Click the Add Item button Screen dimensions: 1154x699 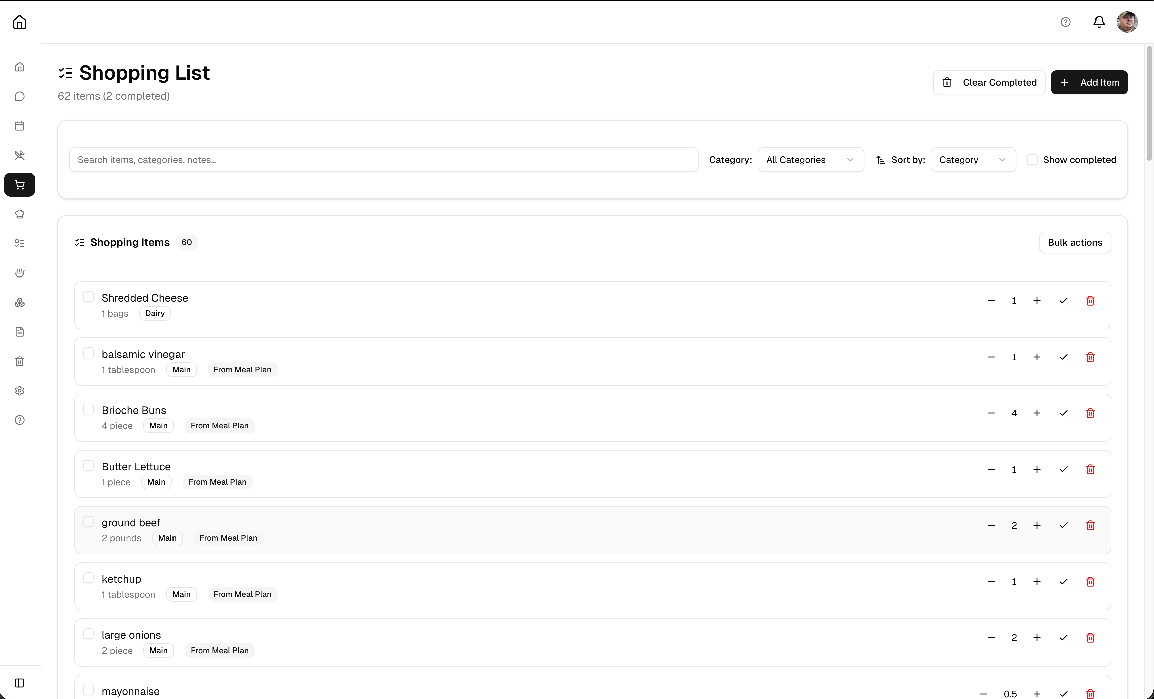tap(1089, 83)
